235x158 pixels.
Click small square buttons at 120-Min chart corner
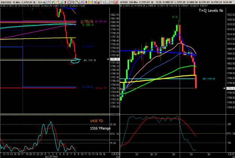pyautogui.click(x=232, y=154)
